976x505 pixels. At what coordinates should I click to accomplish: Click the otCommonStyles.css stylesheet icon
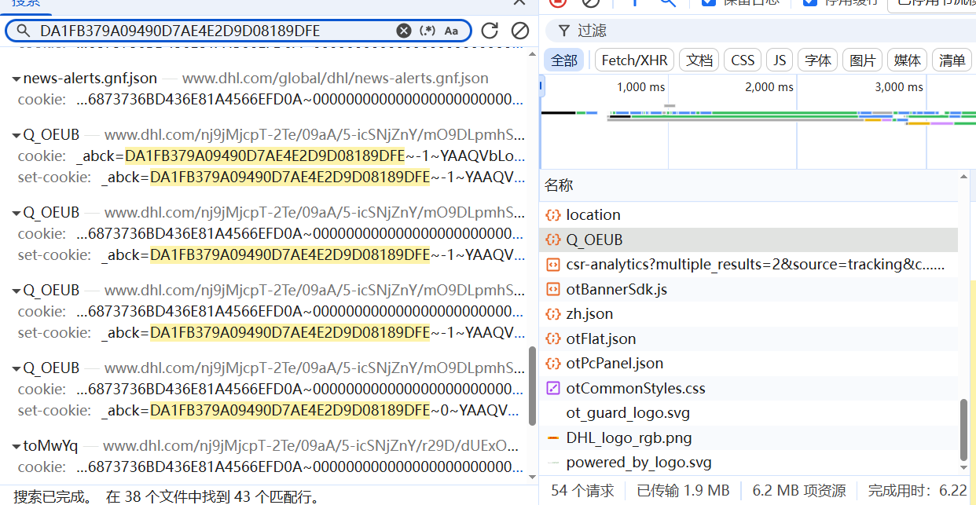point(553,389)
